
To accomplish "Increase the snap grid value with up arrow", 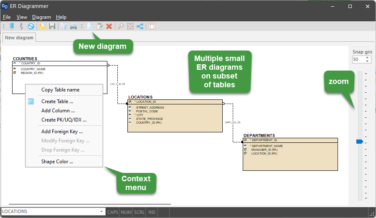I will (368, 58).
